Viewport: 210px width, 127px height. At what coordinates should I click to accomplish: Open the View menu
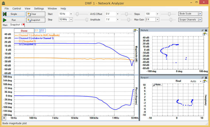pos(27,9)
